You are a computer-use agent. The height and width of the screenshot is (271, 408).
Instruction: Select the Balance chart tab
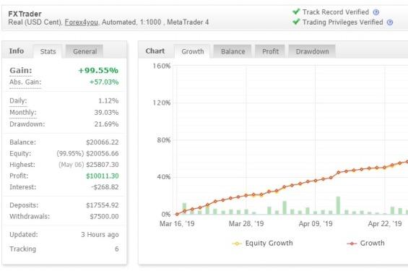click(x=233, y=51)
